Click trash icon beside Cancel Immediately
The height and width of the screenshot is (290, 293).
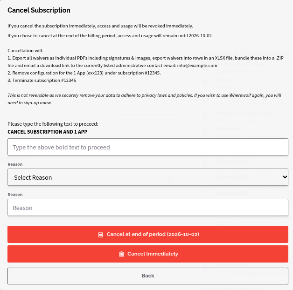[121, 254]
